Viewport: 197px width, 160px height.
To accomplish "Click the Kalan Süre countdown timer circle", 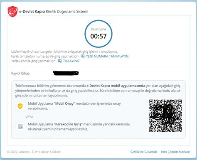I will click(98, 34).
